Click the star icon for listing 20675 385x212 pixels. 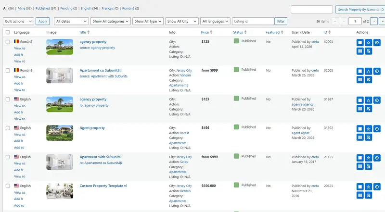point(369,187)
